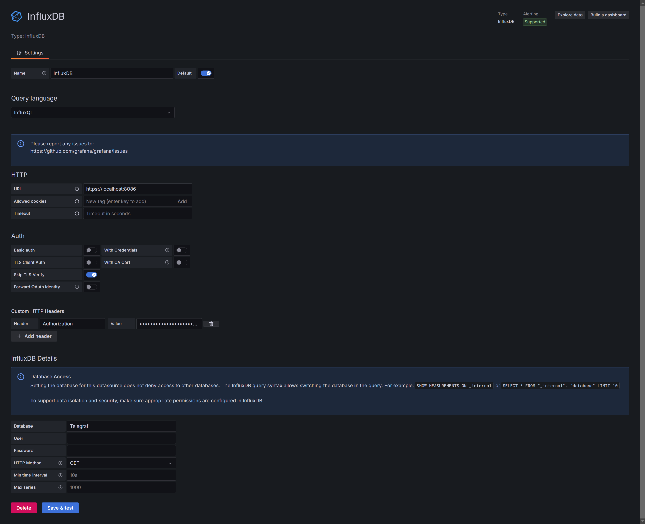Viewport: 645px width, 524px height.
Task: Click the red Delete button
Action: pos(24,508)
